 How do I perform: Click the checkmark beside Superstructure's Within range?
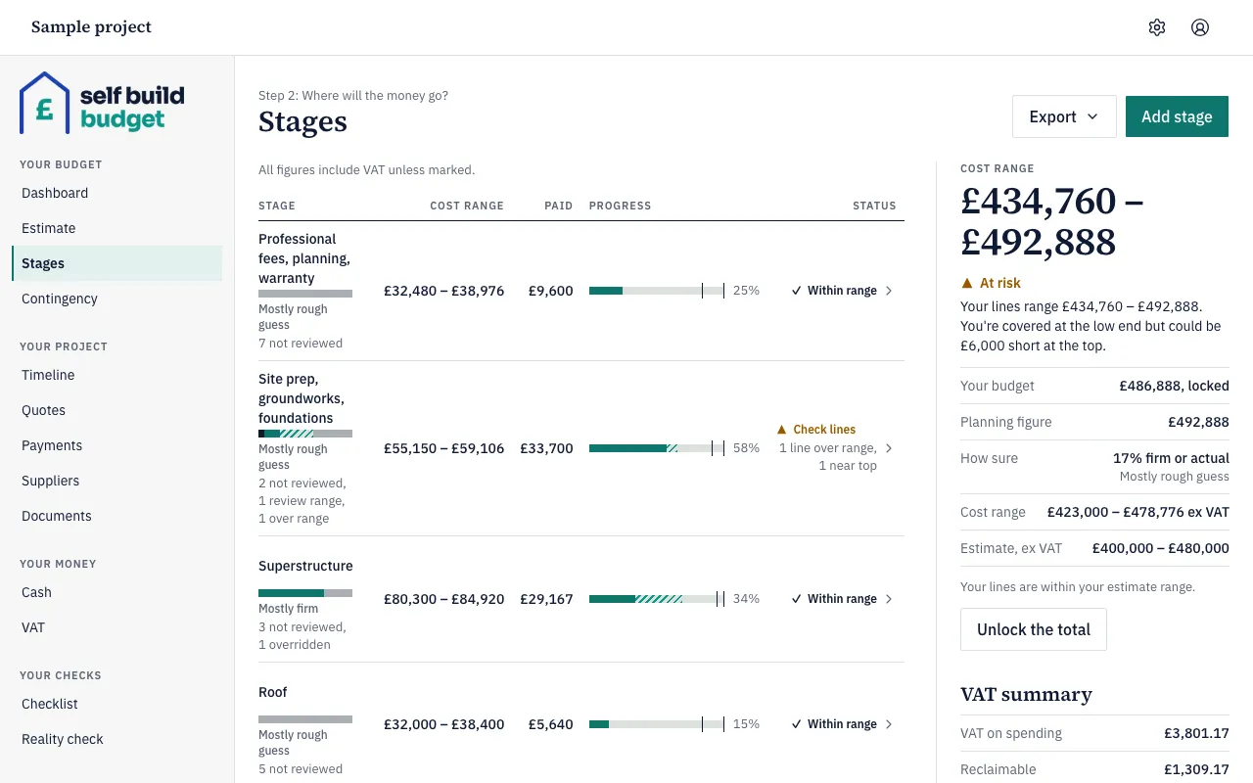click(797, 599)
